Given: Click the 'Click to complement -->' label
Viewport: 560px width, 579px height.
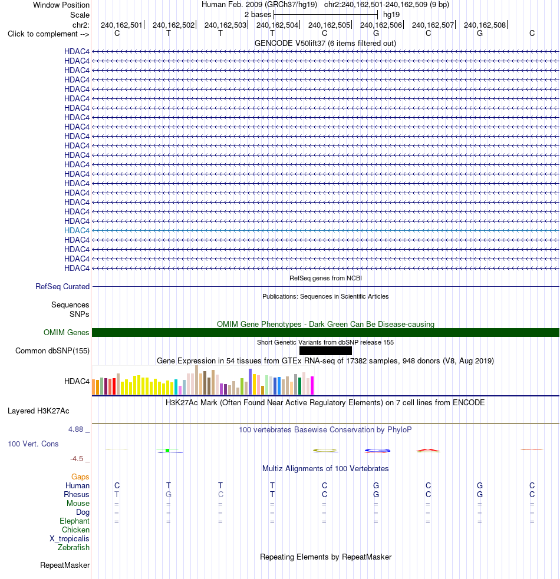Looking at the screenshot, I should (x=48, y=34).
